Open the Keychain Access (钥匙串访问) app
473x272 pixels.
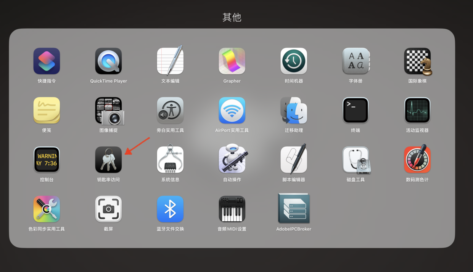pos(108,160)
